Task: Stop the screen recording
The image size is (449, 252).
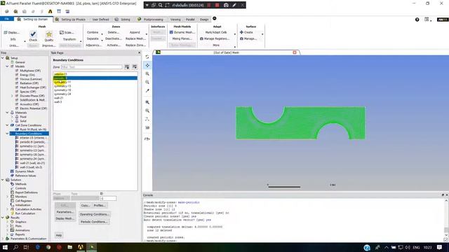Action: (217, 5)
